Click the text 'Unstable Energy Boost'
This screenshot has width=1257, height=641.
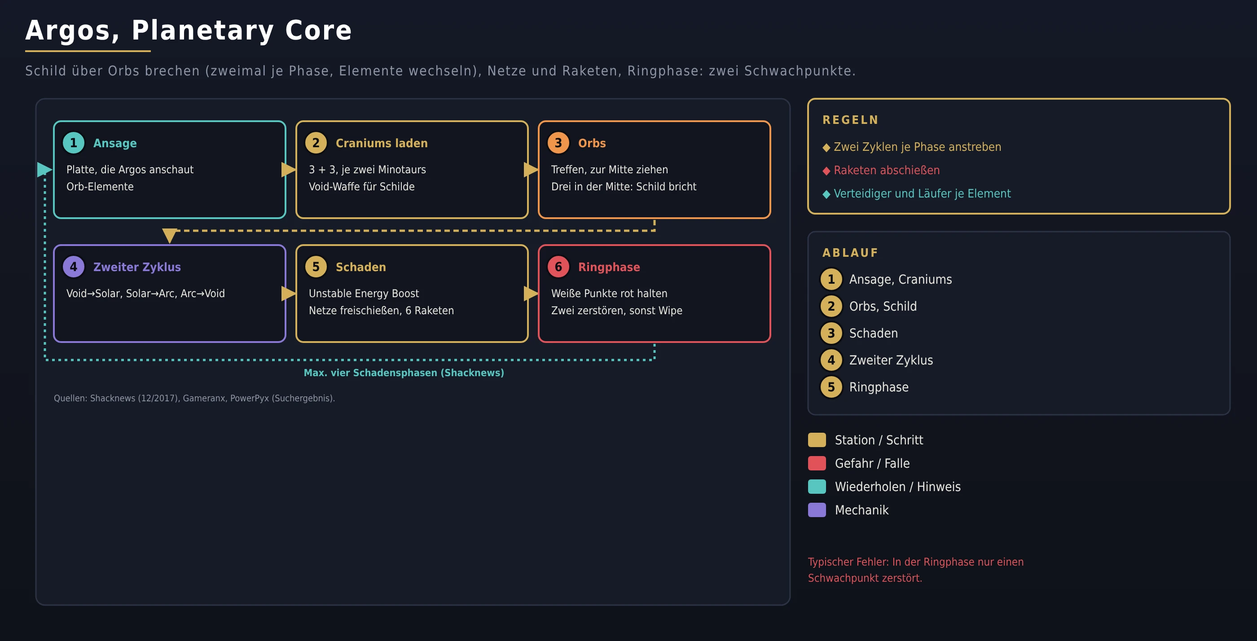point(364,294)
